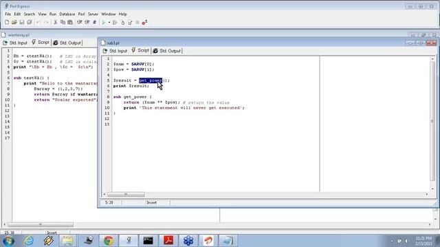The width and height of the screenshot is (440, 247).
Task: Select the Script tab in wantarray.pl
Action: (x=41, y=43)
